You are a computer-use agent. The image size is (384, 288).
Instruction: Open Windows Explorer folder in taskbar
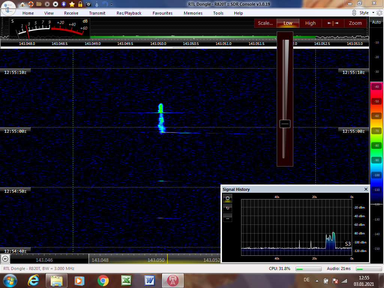tap(56, 280)
